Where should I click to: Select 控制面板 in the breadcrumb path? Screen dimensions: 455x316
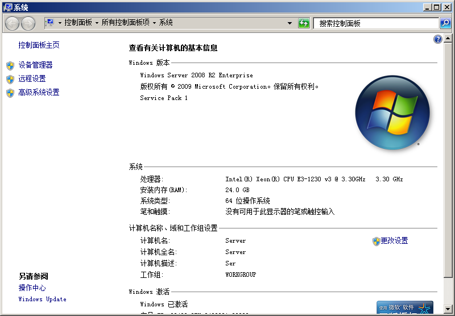(x=78, y=23)
